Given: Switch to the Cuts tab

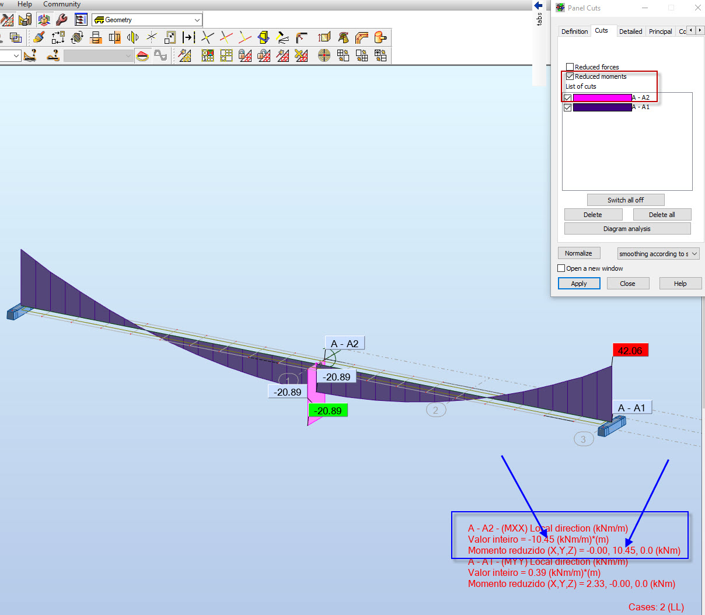Looking at the screenshot, I should click(601, 30).
